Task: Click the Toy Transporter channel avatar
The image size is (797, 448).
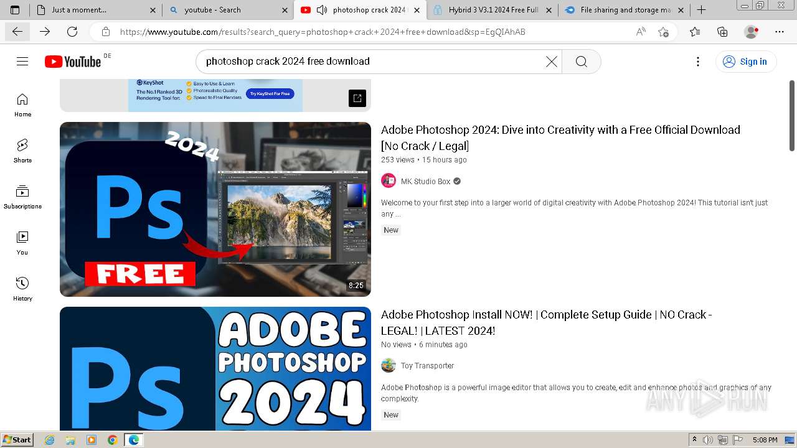Action: (389, 365)
